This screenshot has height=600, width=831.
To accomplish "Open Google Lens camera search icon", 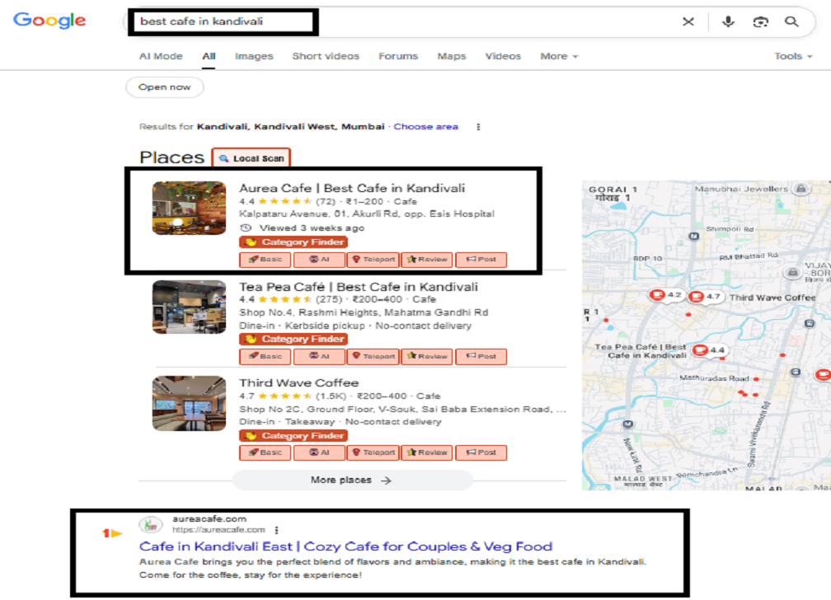I will click(x=760, y=22).
